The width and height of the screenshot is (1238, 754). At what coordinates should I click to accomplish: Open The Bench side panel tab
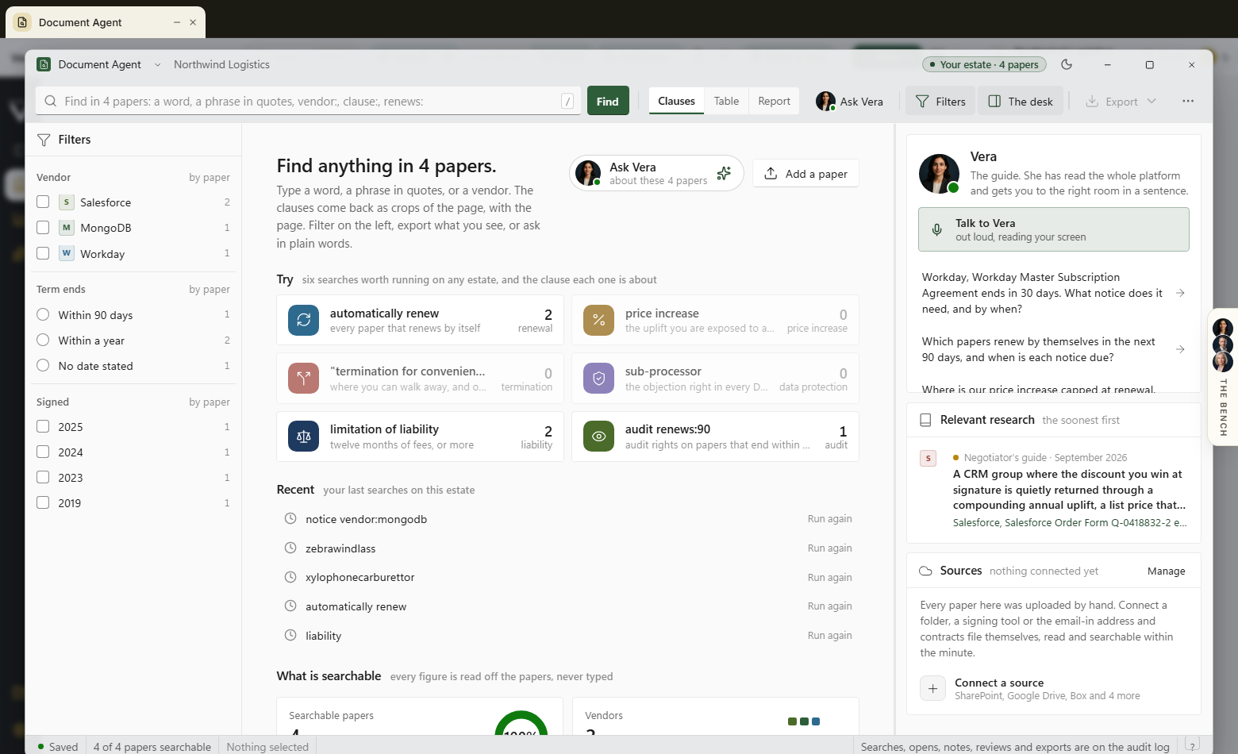(x=1223, y=377)
